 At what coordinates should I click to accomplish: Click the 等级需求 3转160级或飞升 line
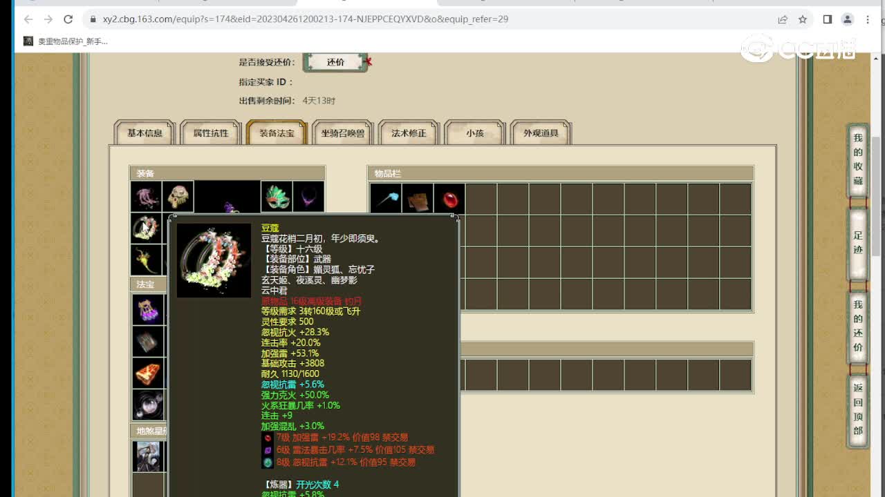(310, 311)
